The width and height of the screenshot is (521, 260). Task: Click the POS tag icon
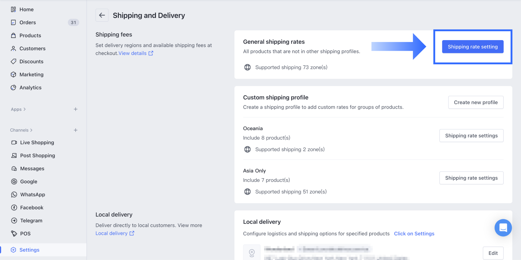click(14, 234)
